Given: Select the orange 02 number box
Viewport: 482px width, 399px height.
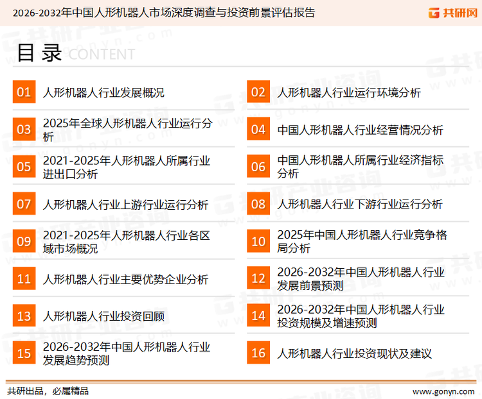Looking at the screenshot, I should [258, 92].
